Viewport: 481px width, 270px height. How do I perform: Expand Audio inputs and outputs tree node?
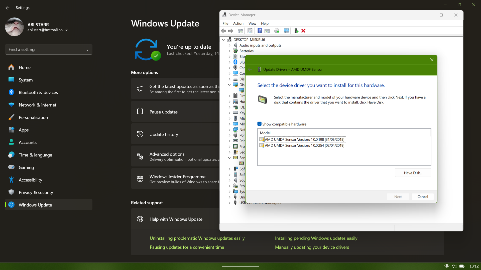pos(229,45)
